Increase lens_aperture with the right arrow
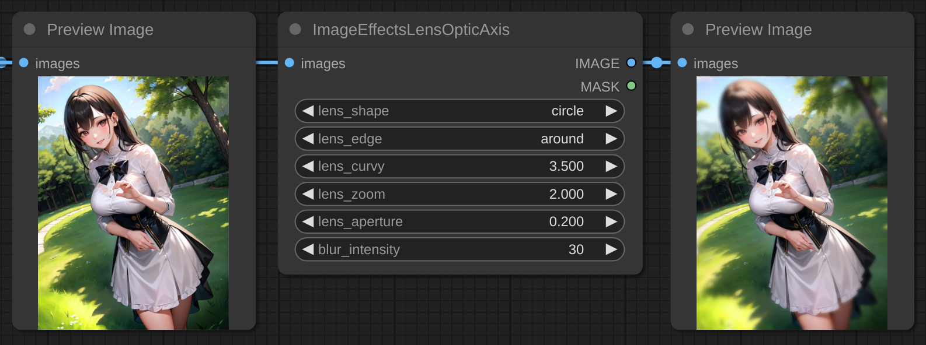926x345 pixels. tap(611, 221)
